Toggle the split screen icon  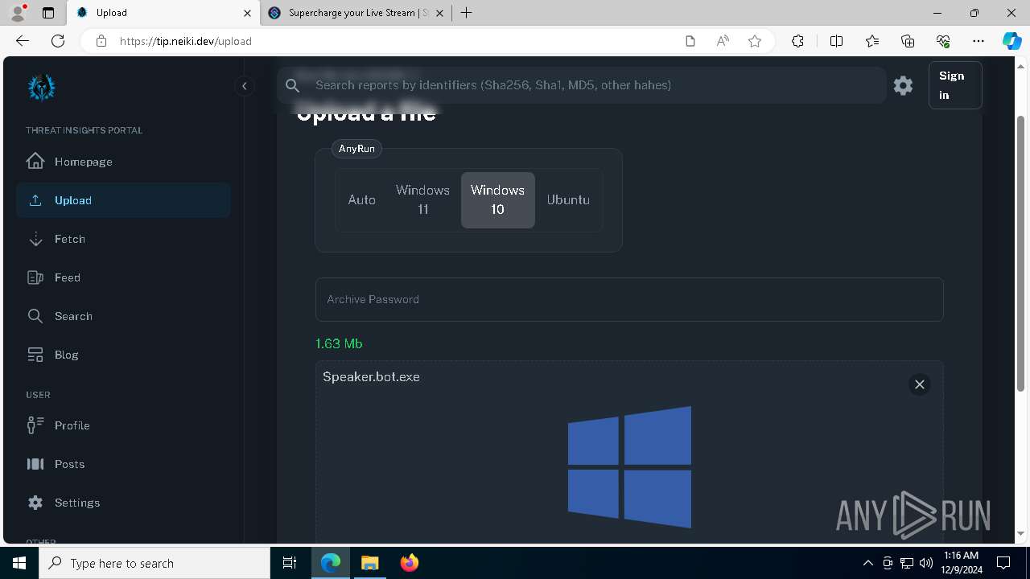tap(836, 41)
